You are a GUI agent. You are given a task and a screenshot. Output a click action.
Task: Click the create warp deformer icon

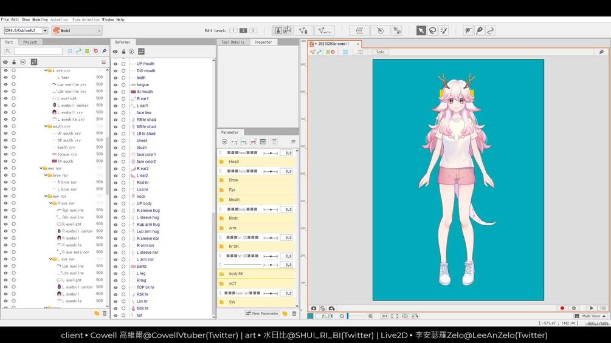pos(359,30)
